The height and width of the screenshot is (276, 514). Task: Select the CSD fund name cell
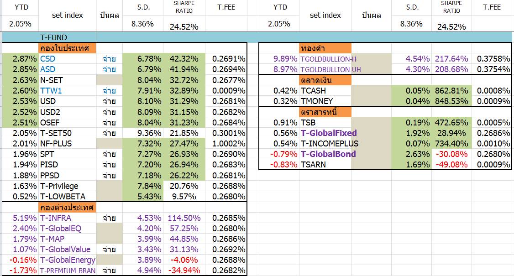pyautogui.click(x=67, y=59)
